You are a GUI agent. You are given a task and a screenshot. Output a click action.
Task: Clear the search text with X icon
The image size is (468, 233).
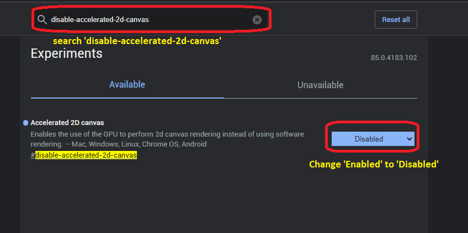[x=257, y=20]
